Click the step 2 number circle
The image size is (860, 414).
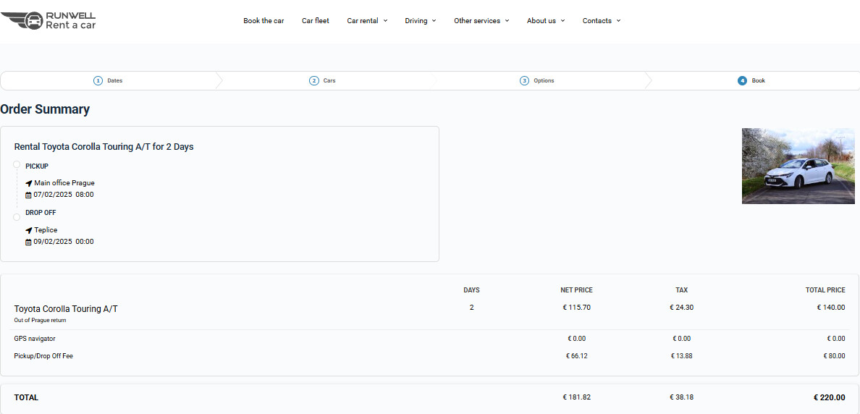[314, 80]
